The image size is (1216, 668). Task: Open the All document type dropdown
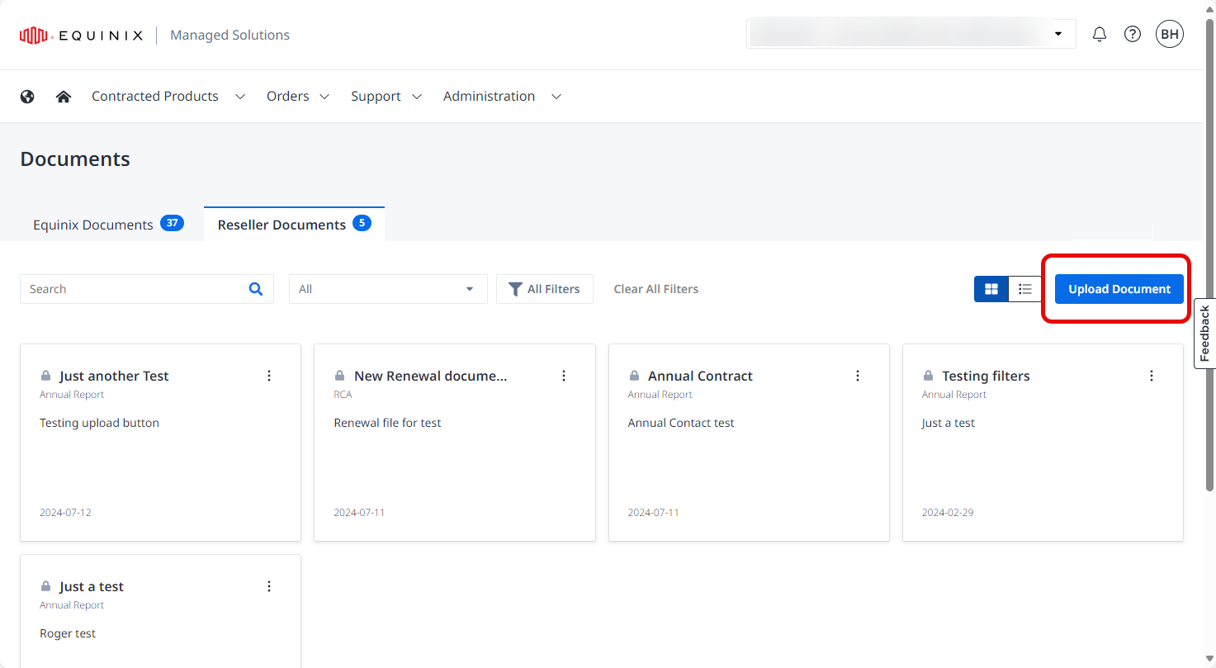[x=388, y=289]
